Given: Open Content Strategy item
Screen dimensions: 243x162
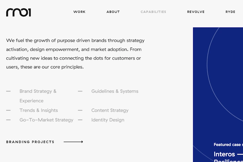Looking at the screenshot, I should pyautogui.click(x=110, y=110).
